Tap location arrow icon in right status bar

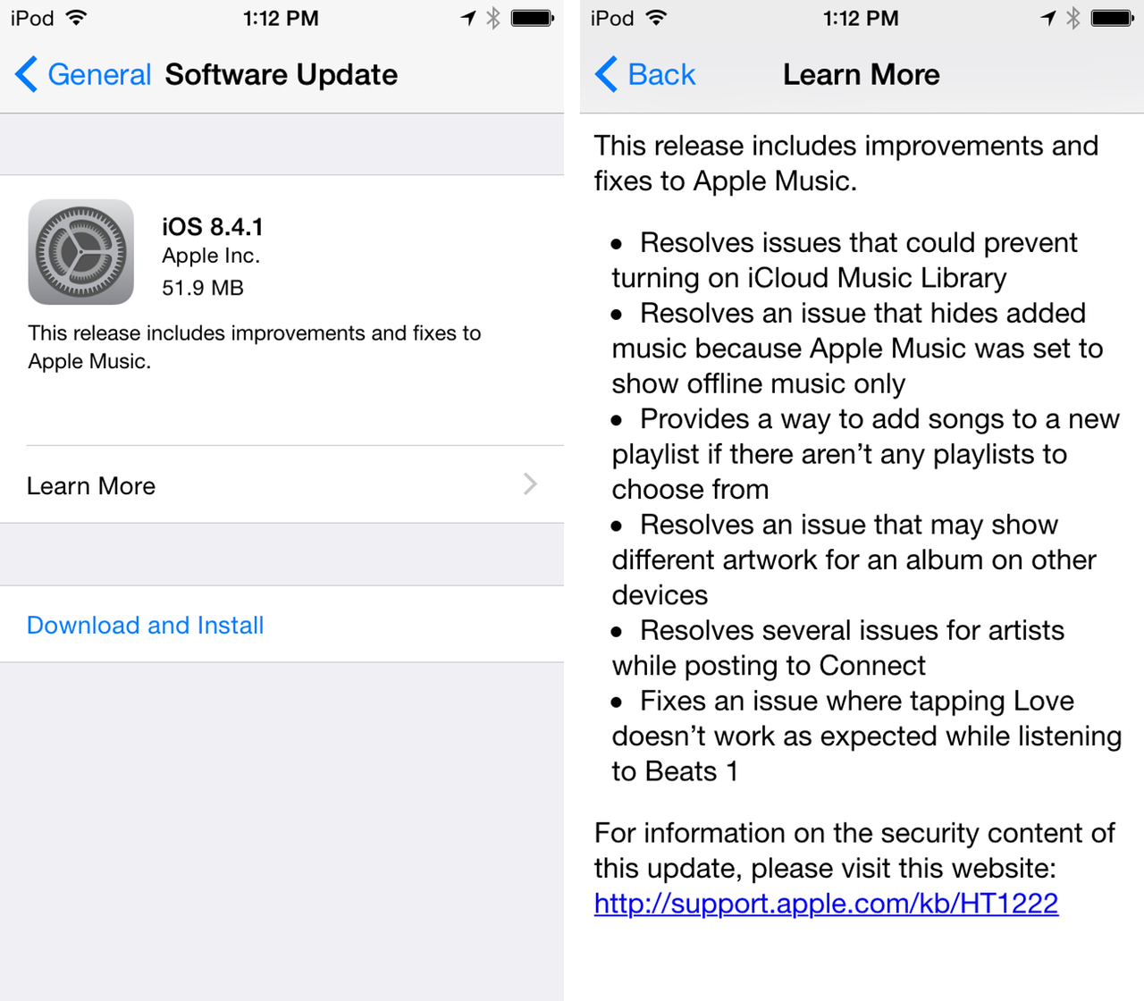click(x=1048, y=18)
